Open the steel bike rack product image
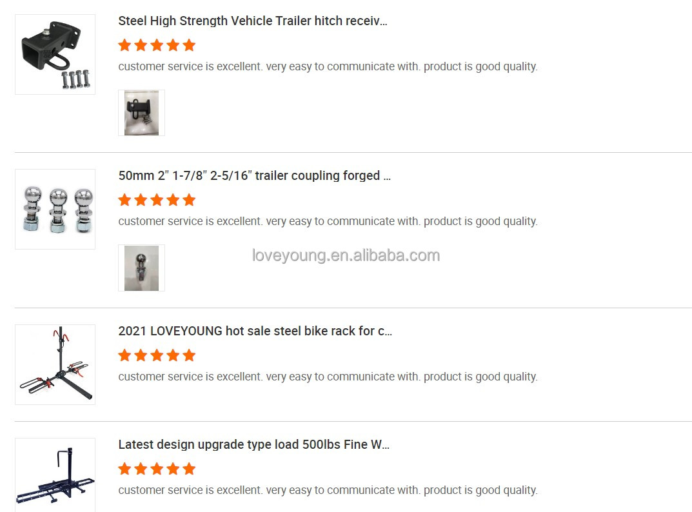692x512 pixels. pos(55,364)
